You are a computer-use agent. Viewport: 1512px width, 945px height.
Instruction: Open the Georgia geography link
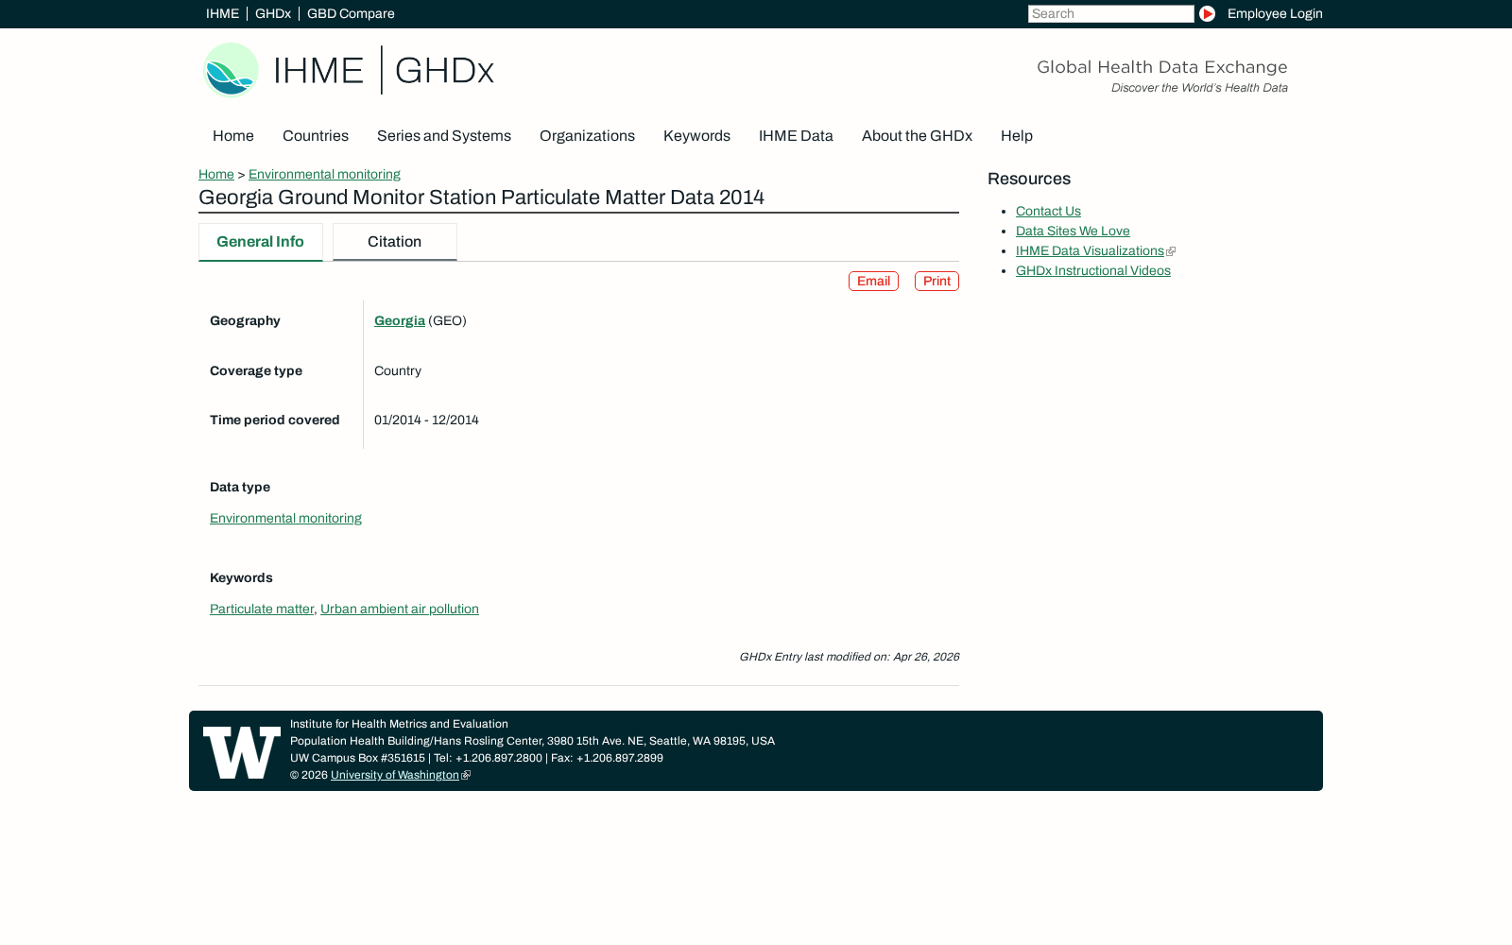[x=400, y=321]
